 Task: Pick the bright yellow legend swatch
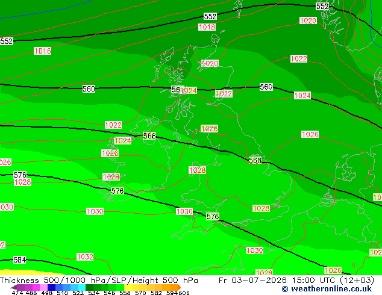pos(128,287)
